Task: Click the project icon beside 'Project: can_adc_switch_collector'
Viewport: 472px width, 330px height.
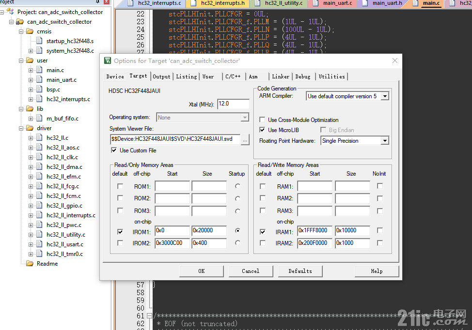Action: [x=10, y=12]
